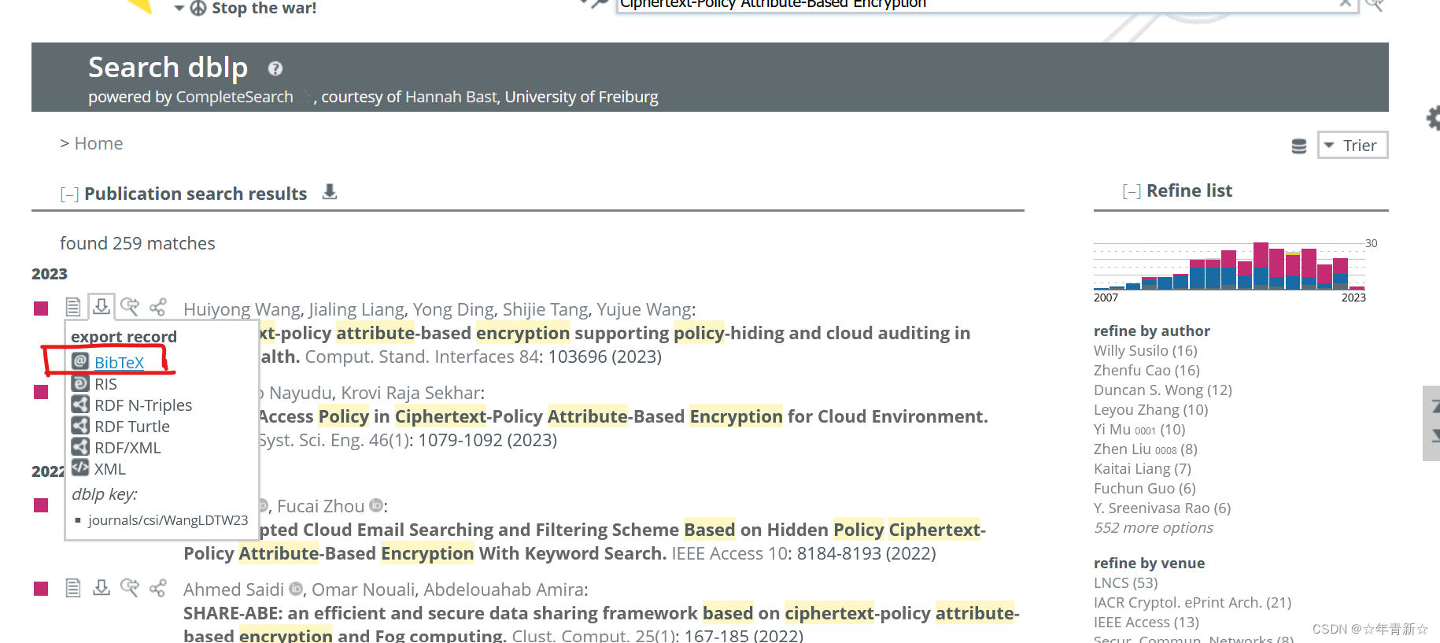The height and width of the screenshot is (643, 1440).
Task: Open author Krovi Raja Sekhar's page
Action: point(410,393)
